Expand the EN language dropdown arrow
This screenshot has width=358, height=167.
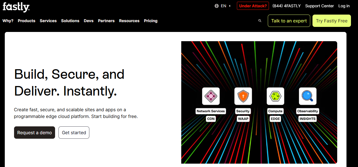(230, 6)
